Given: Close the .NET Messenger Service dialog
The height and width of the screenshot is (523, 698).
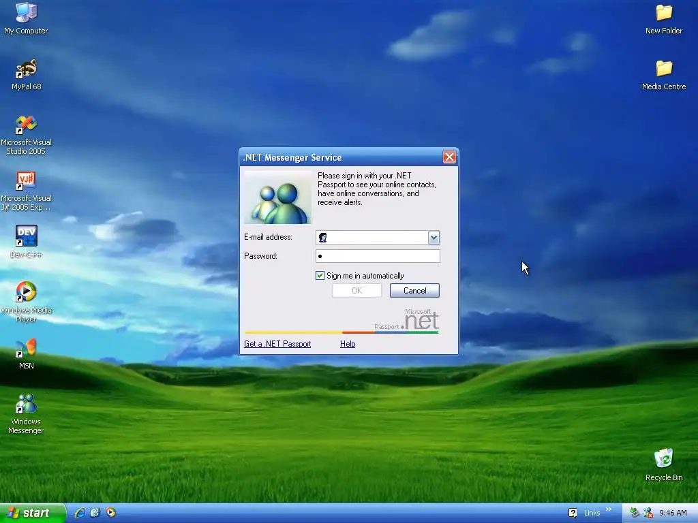Looking at the screenshot, I should pos(449,157).
